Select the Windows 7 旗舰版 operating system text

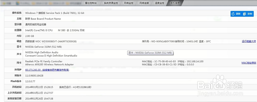(x=55, y=13)
